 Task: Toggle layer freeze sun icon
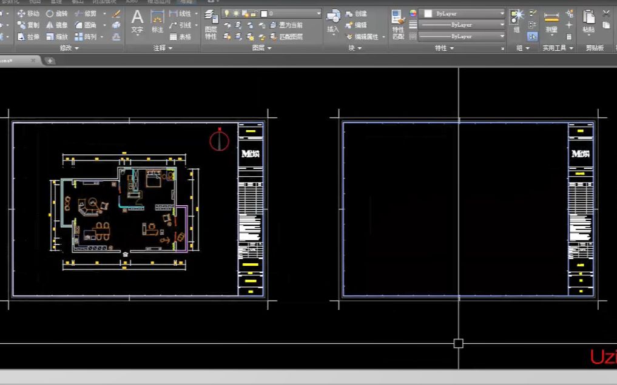236,13
